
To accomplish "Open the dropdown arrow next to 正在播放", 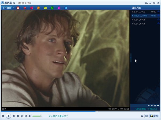I will coord(14,8).
